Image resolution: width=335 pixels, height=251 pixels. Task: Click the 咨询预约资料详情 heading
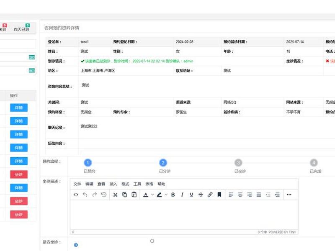[x=62, y=28]
